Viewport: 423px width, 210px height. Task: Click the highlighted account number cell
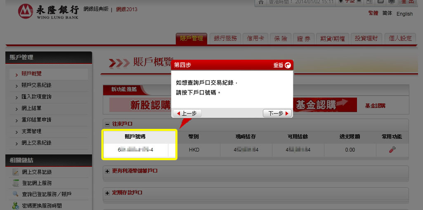coord(136,150)
